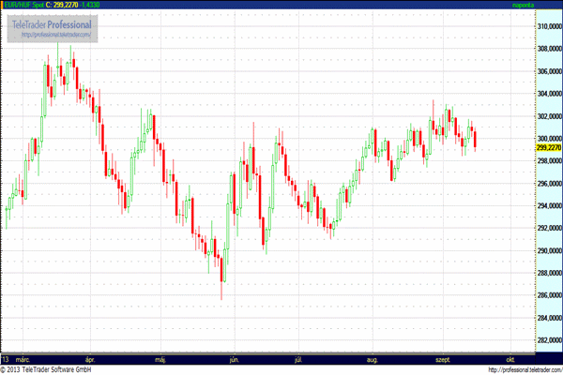Viewport: 563px width, 375px height.
Task: Click the 'okt.' month on time axis
Action: pos(510,359)
